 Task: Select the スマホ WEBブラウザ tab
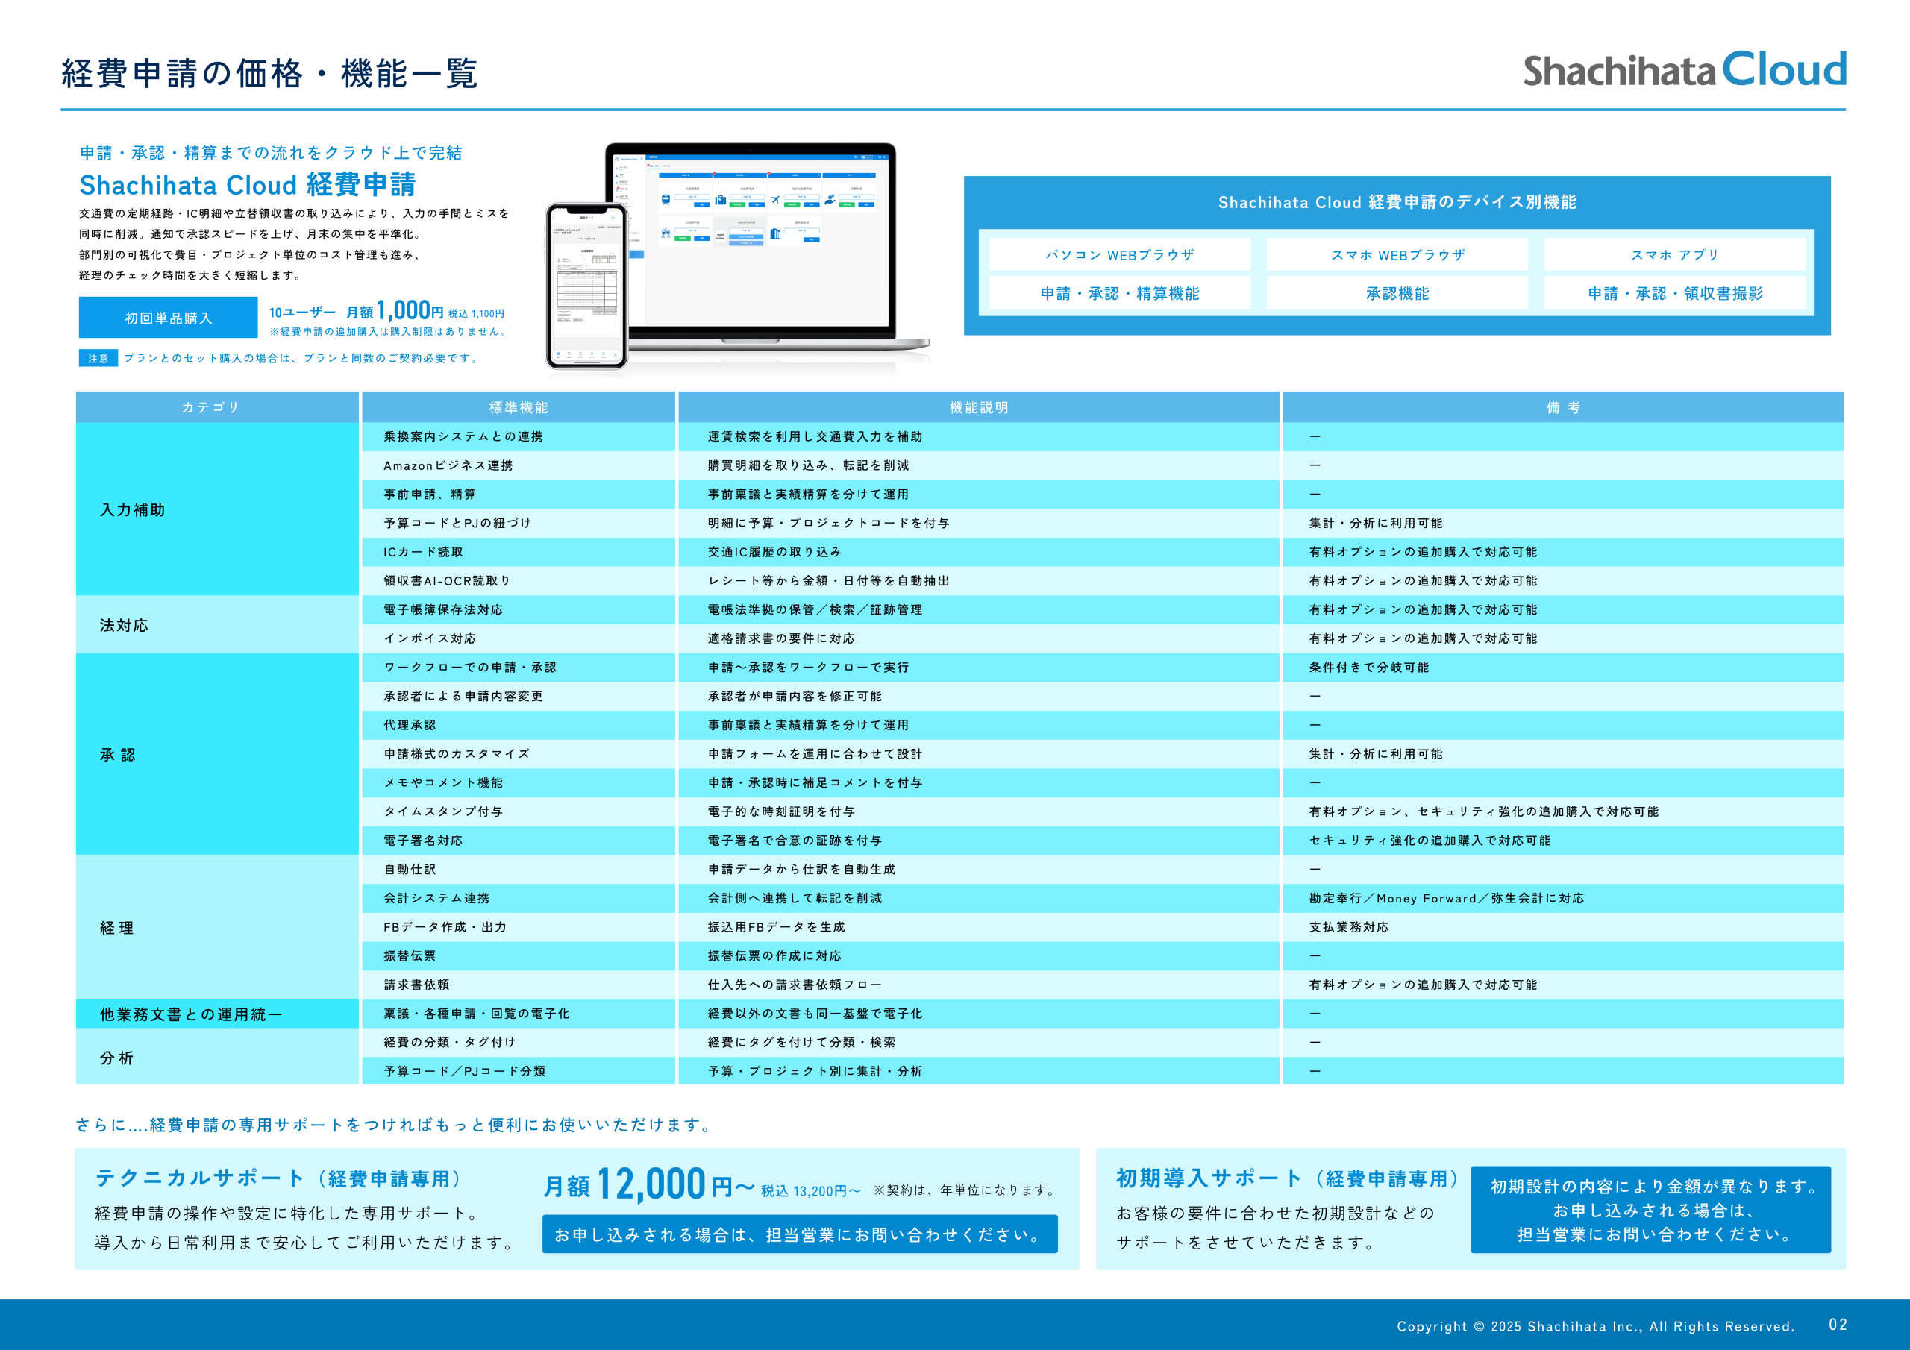point(1397,254)
